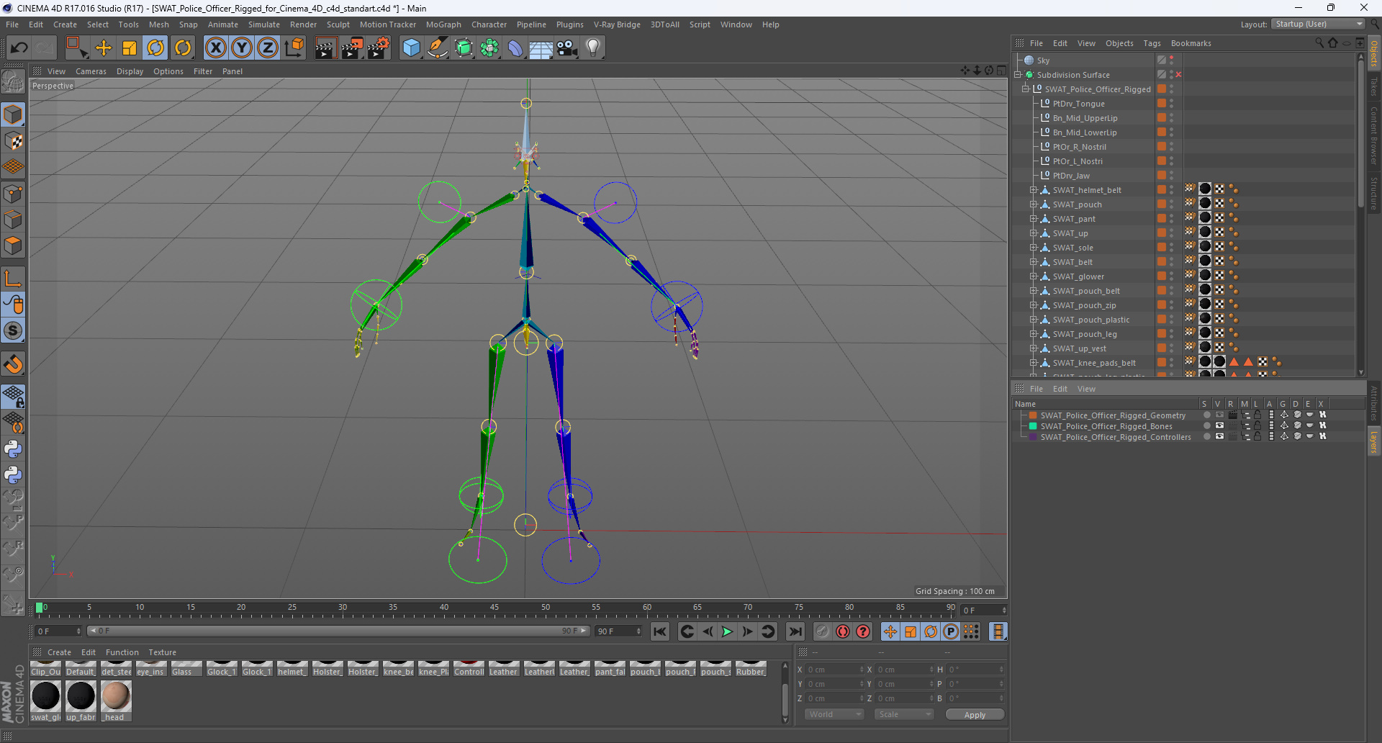Switch to the Content Browser side tab

1373,135
